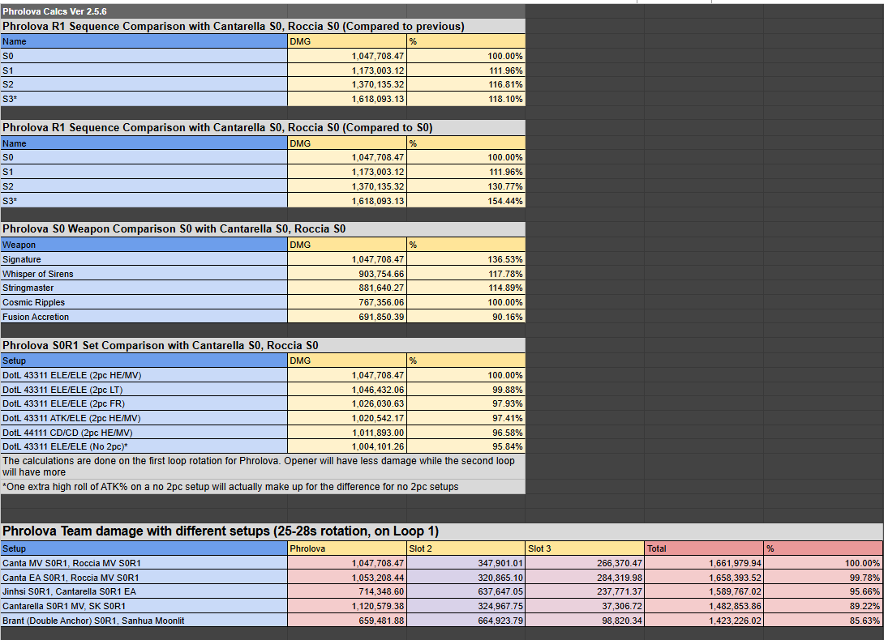Select the Fusion Accretion weapon cell
Viewport: 884px width, 640px height.
tap(144, 318)
